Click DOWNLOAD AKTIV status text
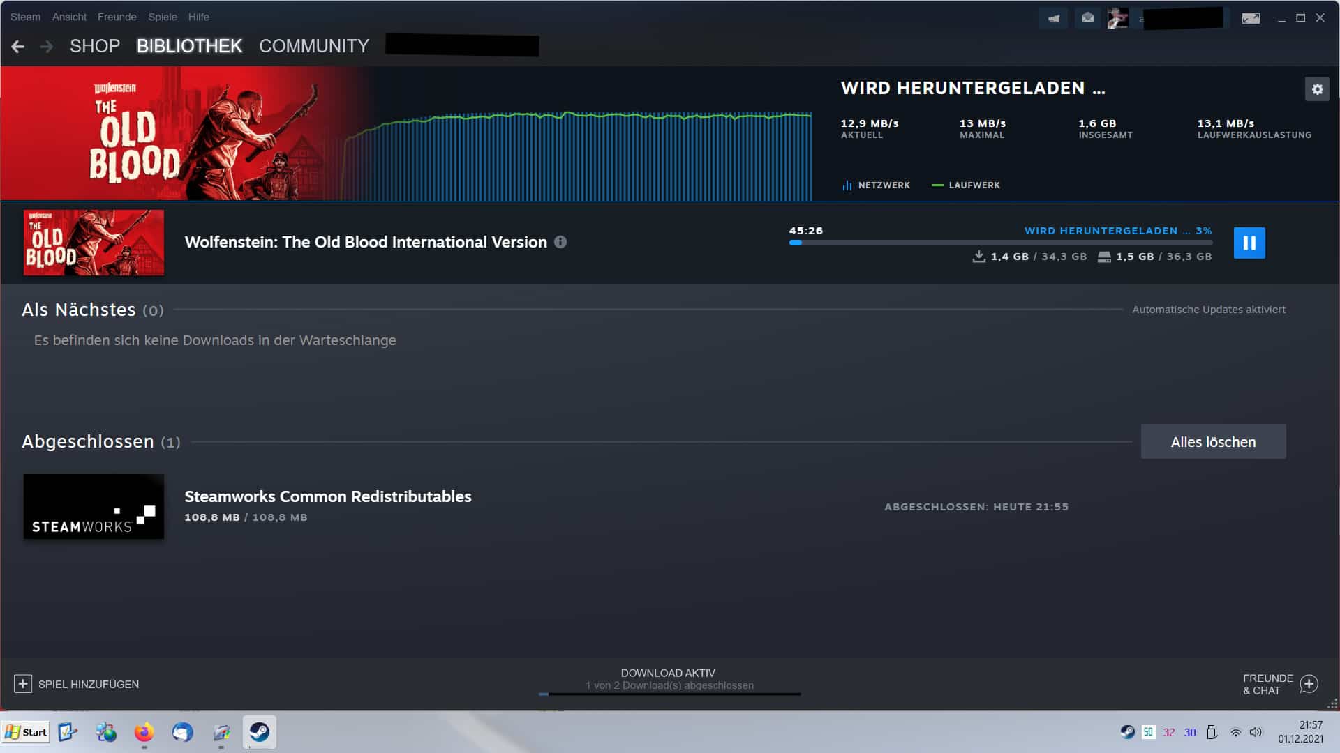Image resolution: width=1340 pixels, height=753 pixels. point(668,673)
